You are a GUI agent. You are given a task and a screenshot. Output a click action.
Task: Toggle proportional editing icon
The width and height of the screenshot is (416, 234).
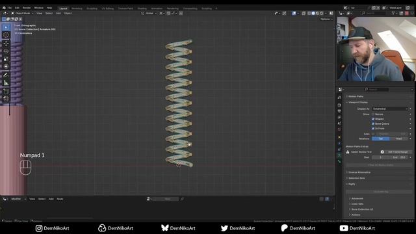[181, 13]
